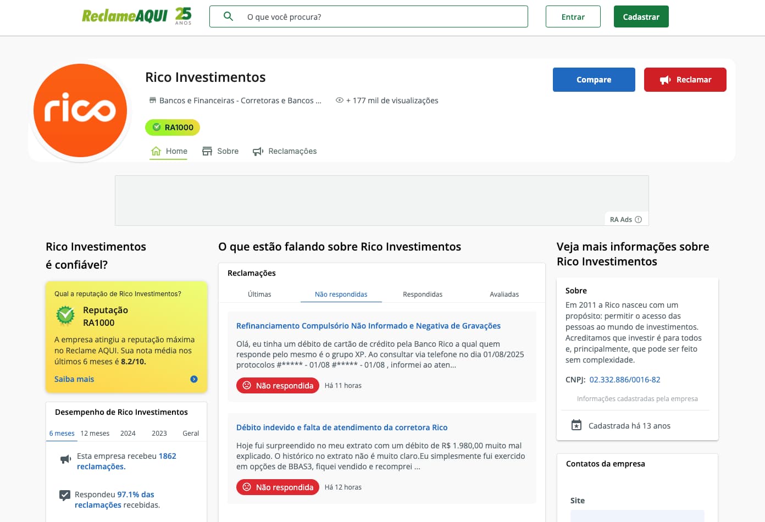Select the '12 meses' performance tab
This screenshot has width=765, height=522.
coord(95,433)
